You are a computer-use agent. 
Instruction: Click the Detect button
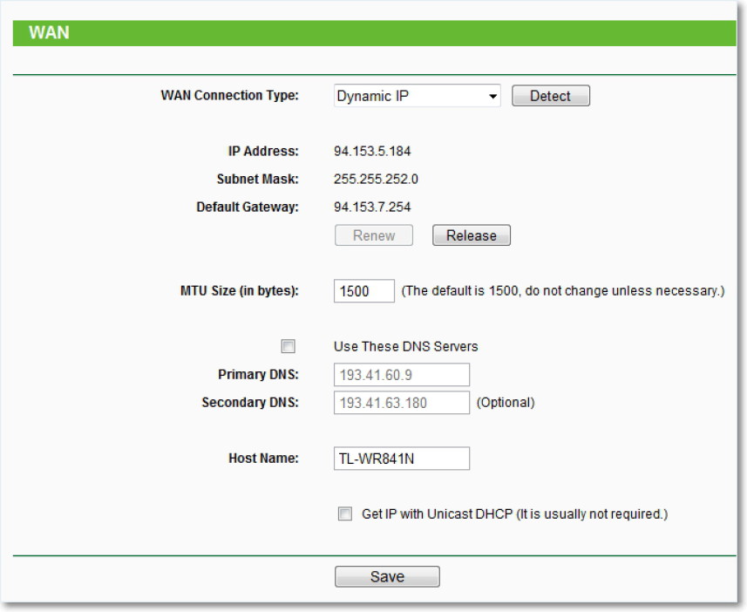coord(551,96)
